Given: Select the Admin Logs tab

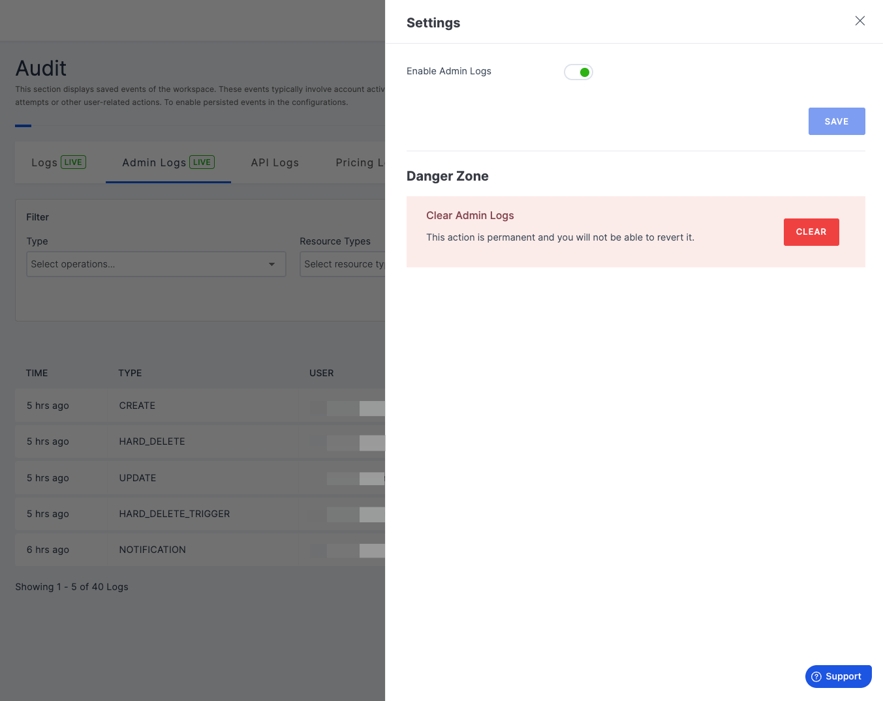Looking at the screenshot, I should [x=168, y=162].
